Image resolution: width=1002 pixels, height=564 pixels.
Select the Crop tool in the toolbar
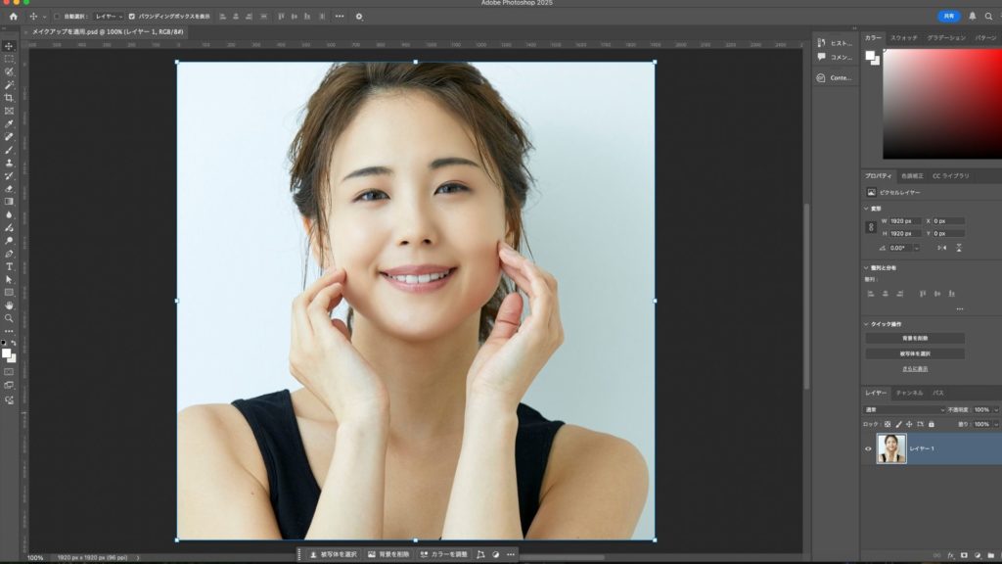[9, 98]
